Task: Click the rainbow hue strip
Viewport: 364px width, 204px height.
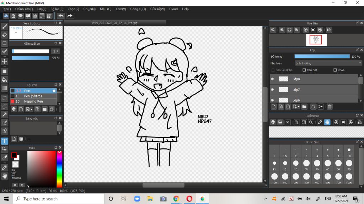Action: coord(59,169)
